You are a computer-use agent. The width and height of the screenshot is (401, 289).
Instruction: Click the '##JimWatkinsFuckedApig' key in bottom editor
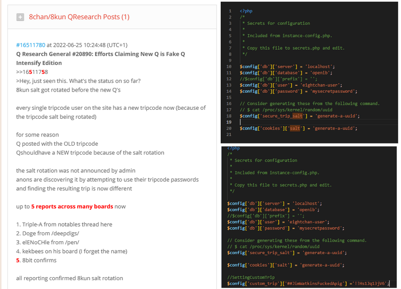point(314,284)
